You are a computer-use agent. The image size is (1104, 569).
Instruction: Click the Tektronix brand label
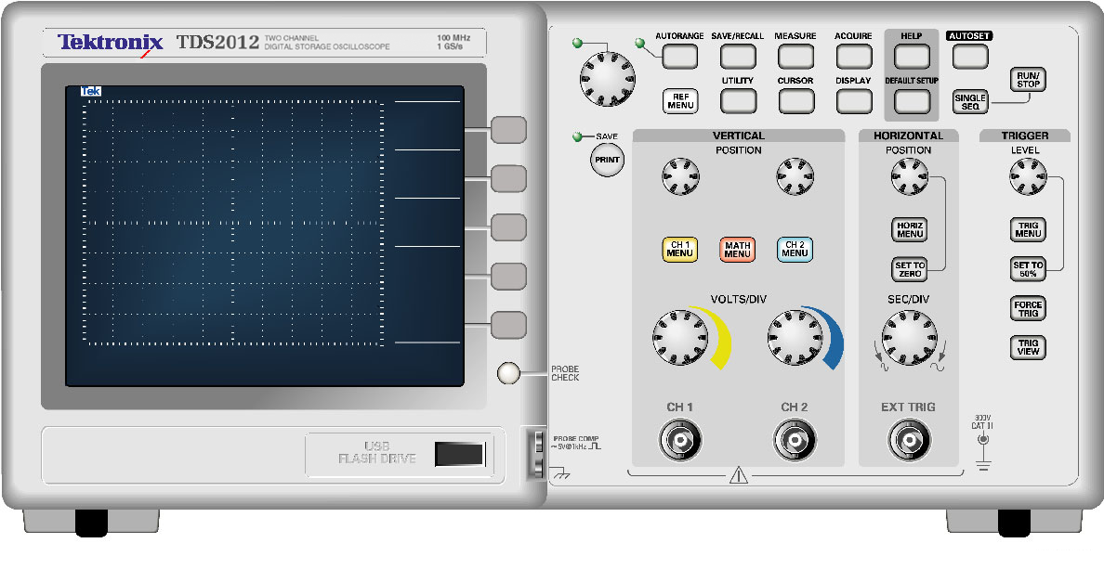click(x=111, y=42)
